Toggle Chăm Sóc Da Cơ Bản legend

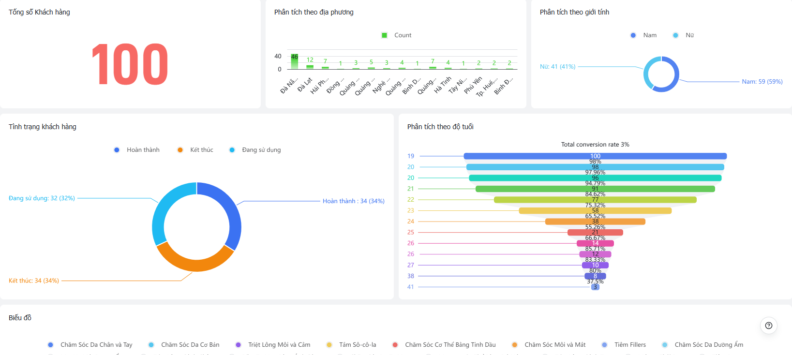184,345
